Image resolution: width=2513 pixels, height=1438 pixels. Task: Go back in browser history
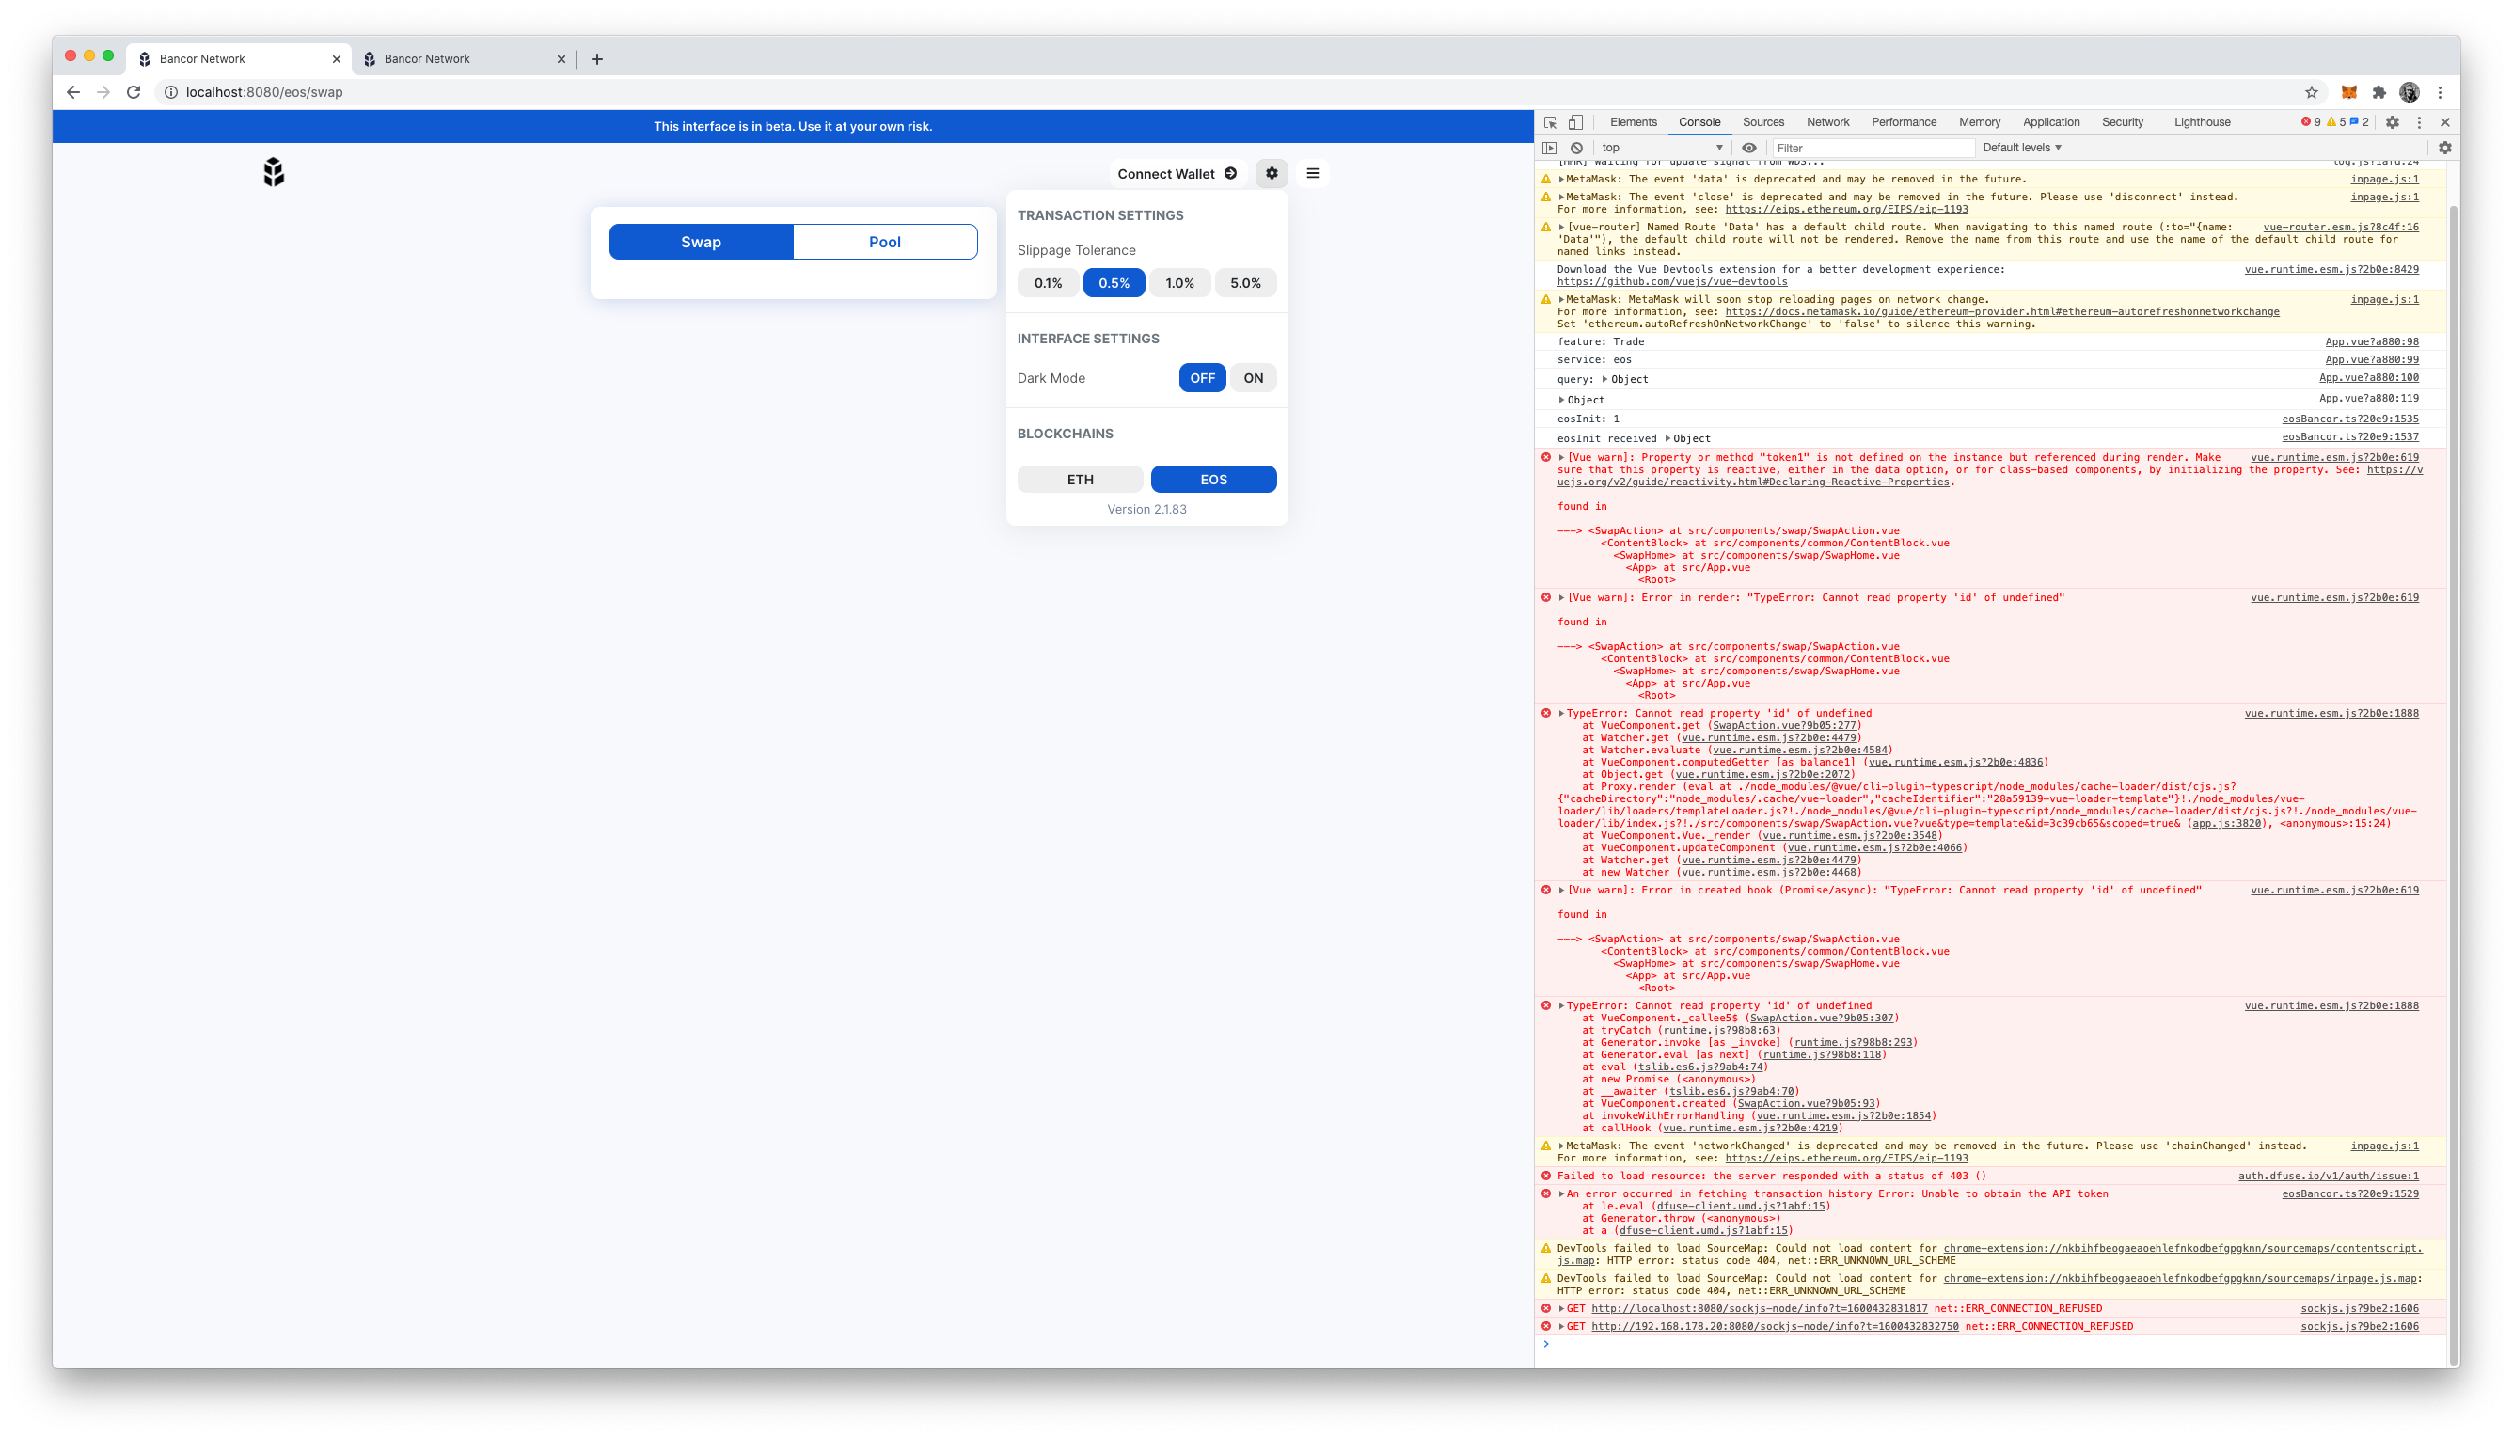(73, 92)
